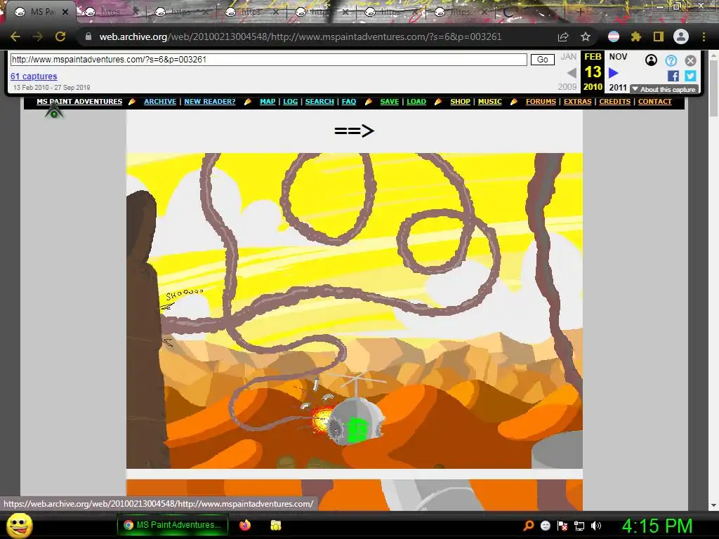Viewport: 719px width, 539px height.
Task: Open the ARCHIVE nav link
Action: [160, 102]
